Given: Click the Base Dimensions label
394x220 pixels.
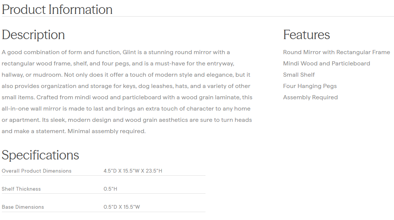Looking at the screenshot, I should point(23,207).
